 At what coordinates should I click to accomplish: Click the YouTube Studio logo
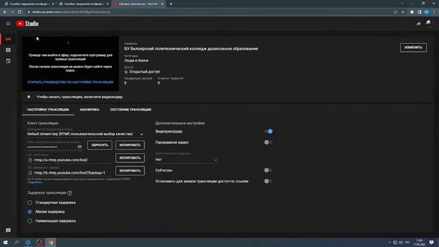27,24
